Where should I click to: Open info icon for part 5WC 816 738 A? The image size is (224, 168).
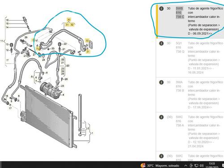click(161, 117)
